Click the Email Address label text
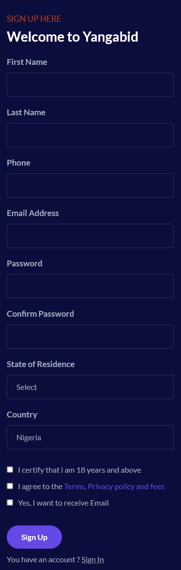 (33, 213)
